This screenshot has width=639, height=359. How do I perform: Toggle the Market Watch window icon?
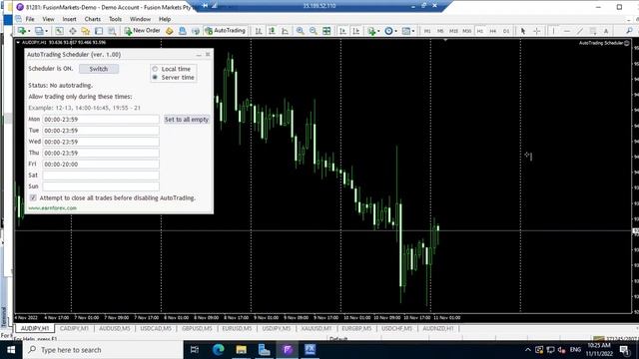(60, 31)
